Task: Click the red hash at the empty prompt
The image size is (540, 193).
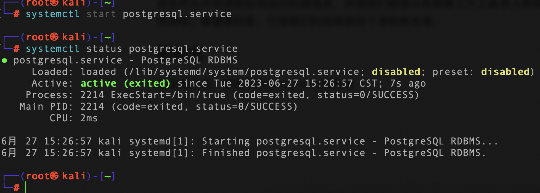Action: 17,187
